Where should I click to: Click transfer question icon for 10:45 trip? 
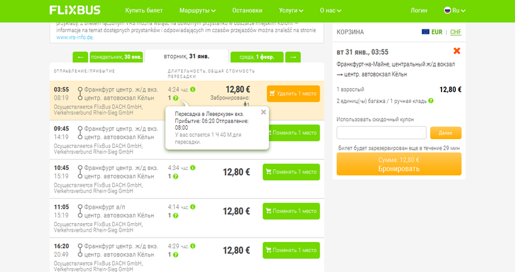tap(176, 177)
